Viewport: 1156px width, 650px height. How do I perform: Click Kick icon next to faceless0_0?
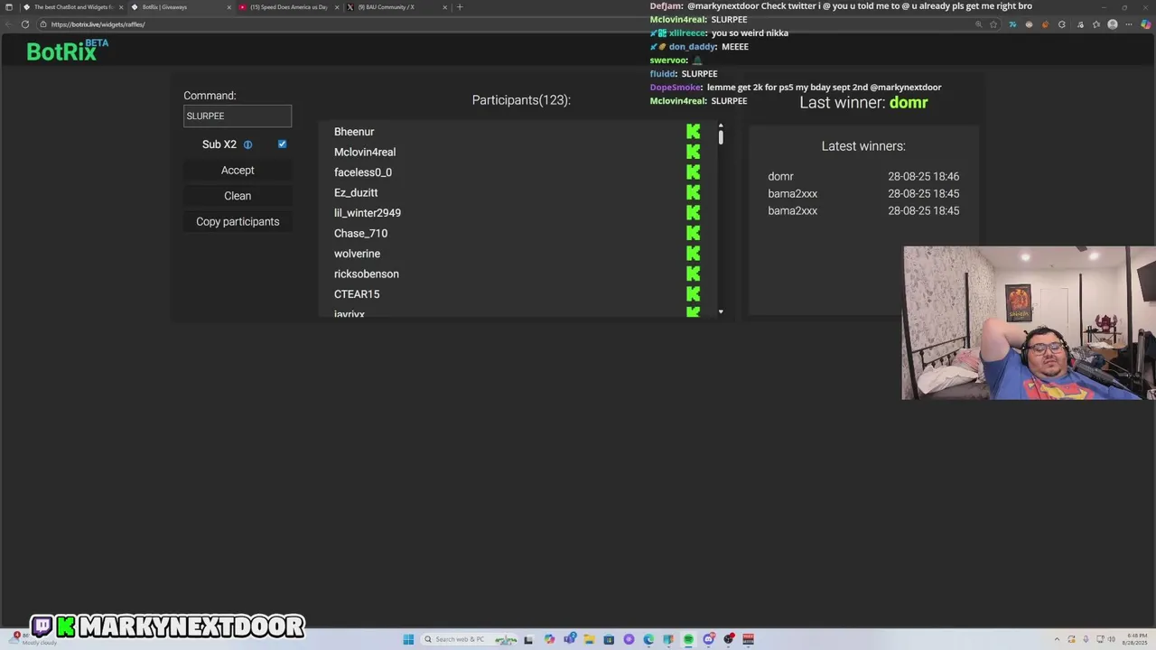tap(693, 172)
